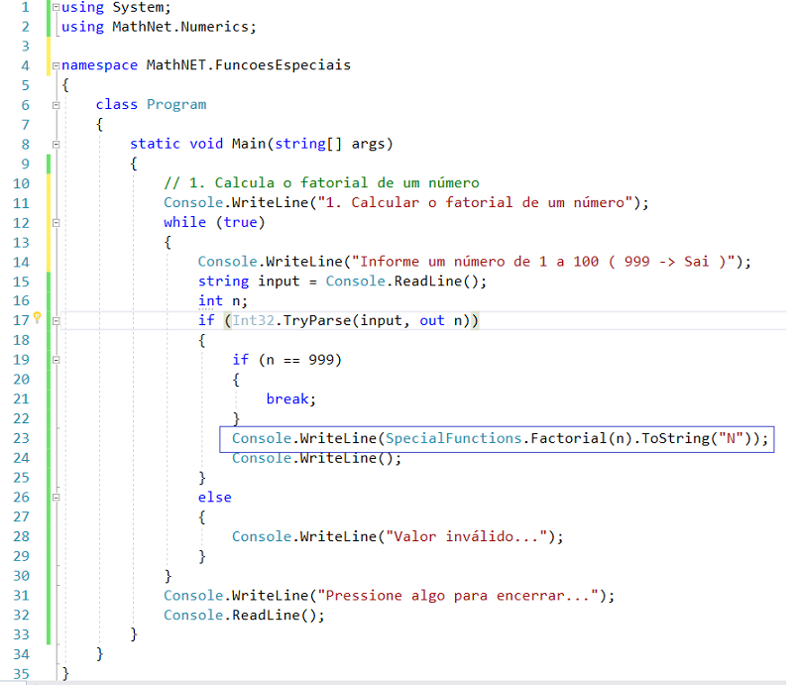The image size is (796, 685).
Task: Click MathNet.Numerics in the using line
Action: click(180, 27)
